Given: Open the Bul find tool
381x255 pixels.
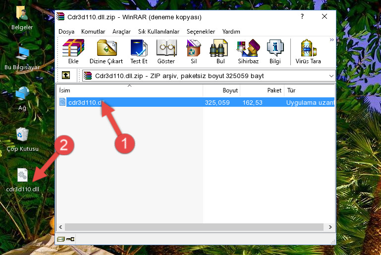Looking at the screenshot, I should click(220, 51).
